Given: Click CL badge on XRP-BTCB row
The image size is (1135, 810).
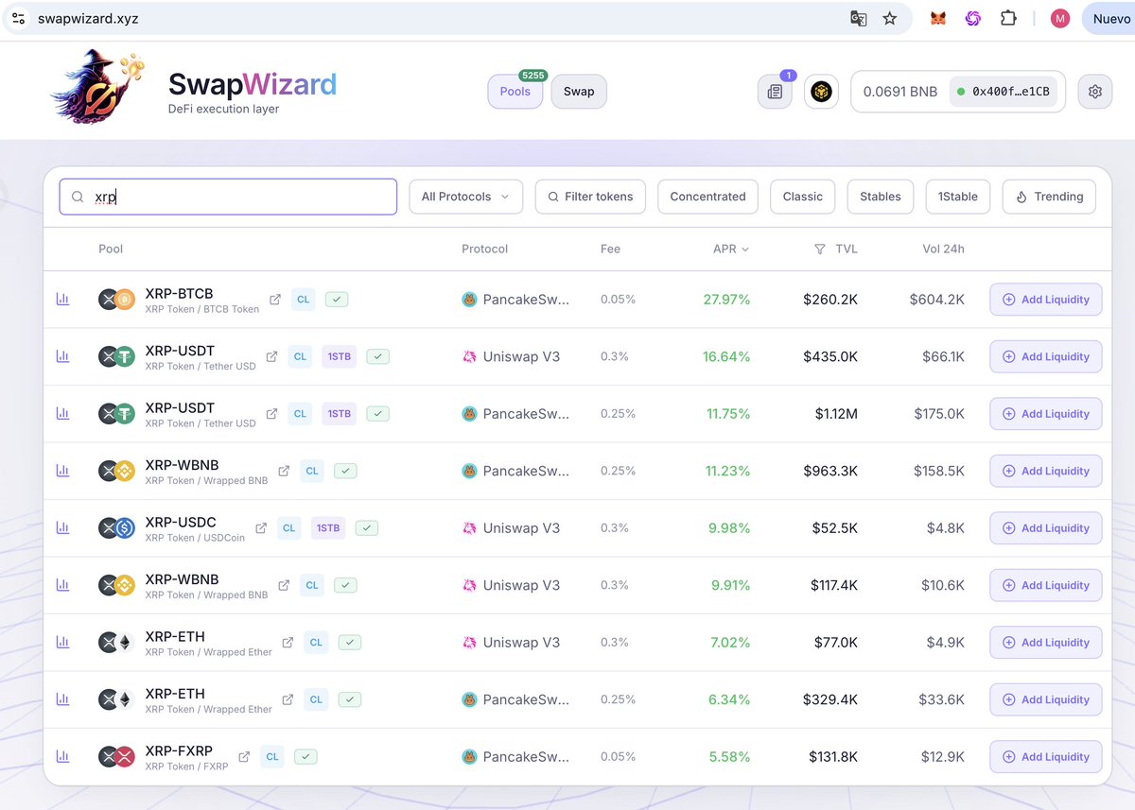Looking at the screenshot, I should click(x=303, y=300).
